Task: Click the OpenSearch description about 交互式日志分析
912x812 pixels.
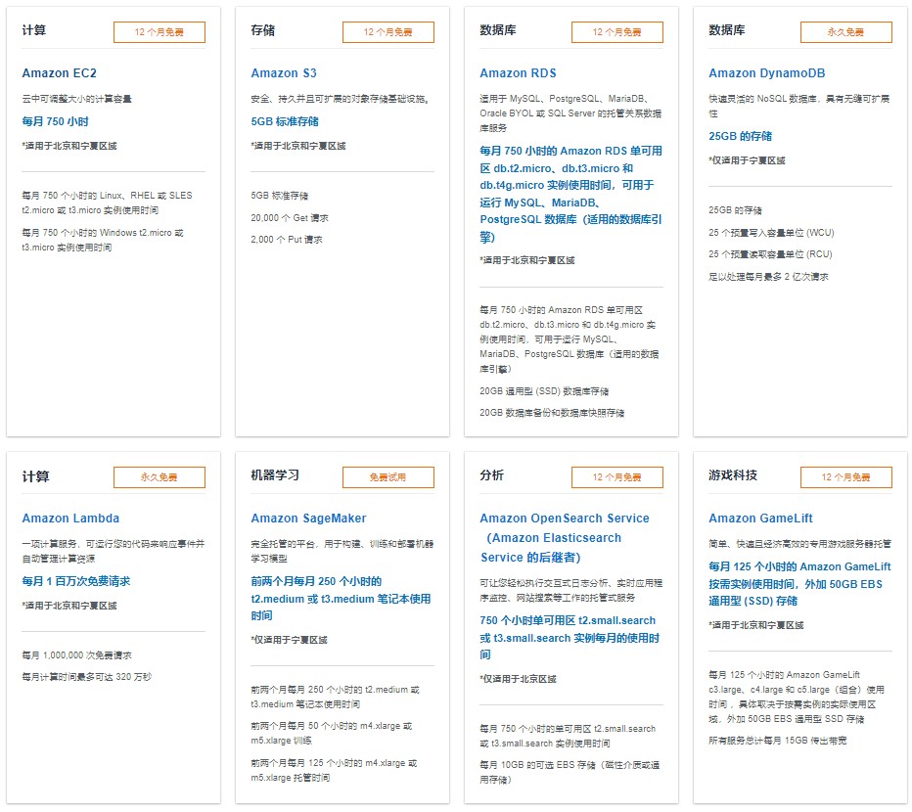Action: tap(570, 590)
